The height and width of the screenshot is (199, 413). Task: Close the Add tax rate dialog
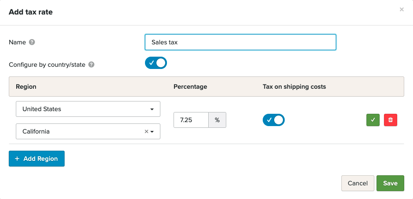click(401, 9)
